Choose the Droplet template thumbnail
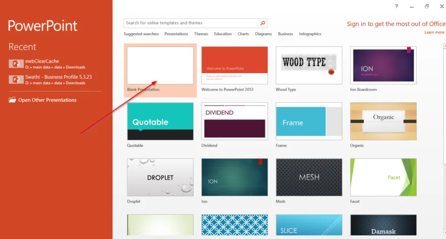 [160, 177]
